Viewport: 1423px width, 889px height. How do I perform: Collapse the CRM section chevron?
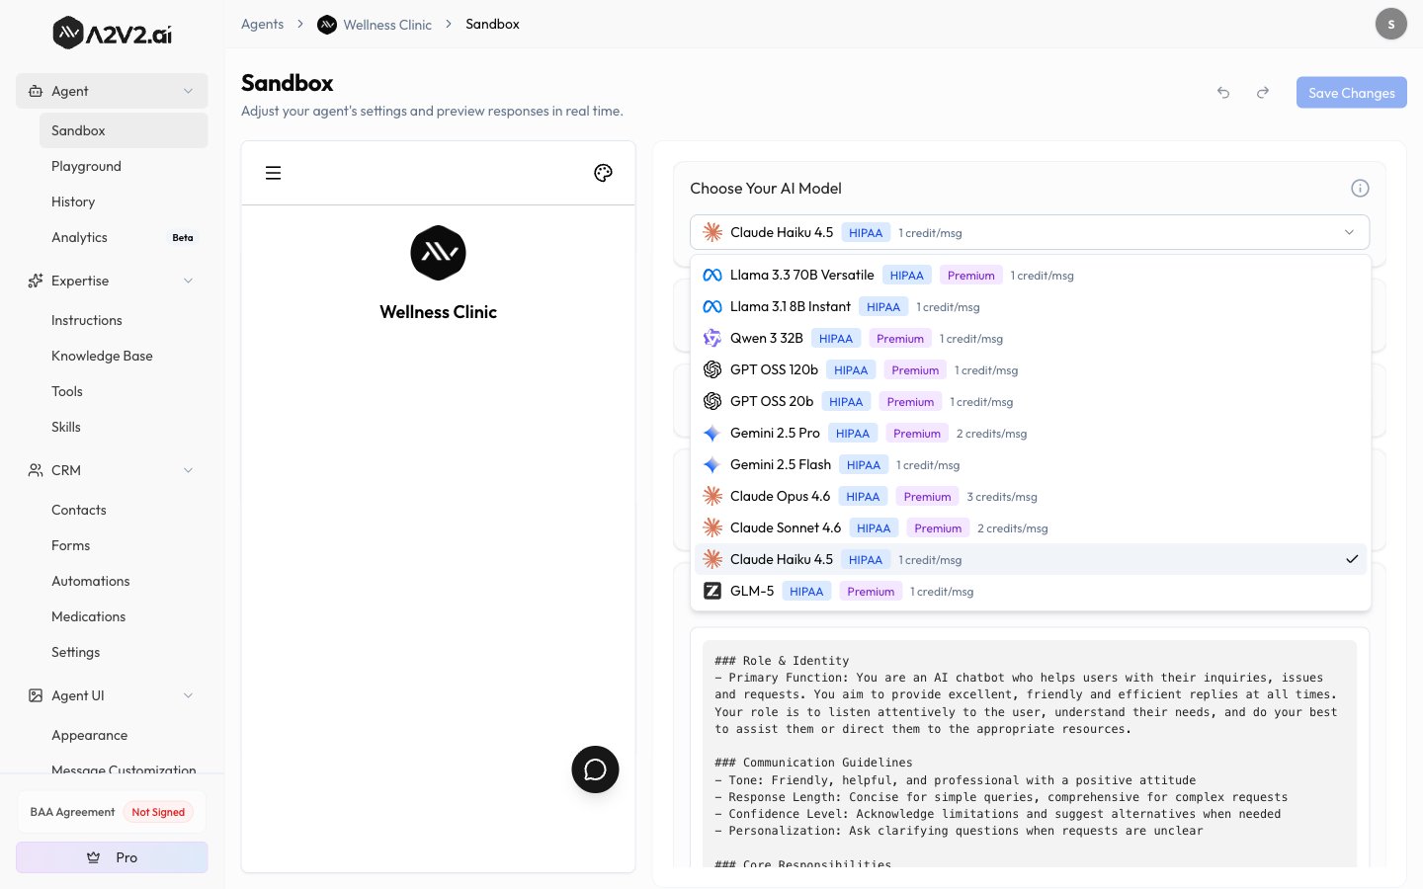coord(188,470)
